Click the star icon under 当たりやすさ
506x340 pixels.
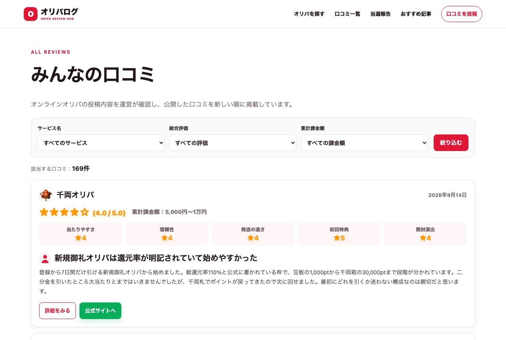(x=78, y=238)
